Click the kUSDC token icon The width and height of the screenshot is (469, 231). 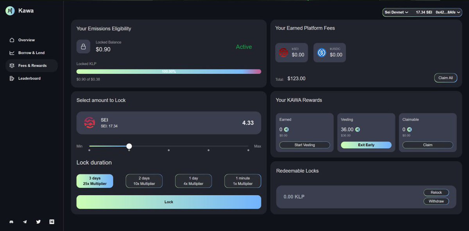(x=322, y=53)
